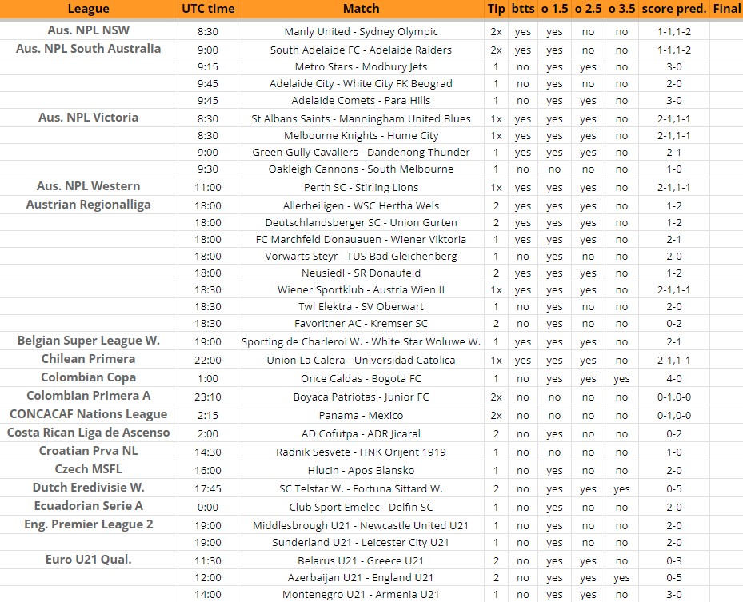Open Panama - Mexico match

coord(361,416)
